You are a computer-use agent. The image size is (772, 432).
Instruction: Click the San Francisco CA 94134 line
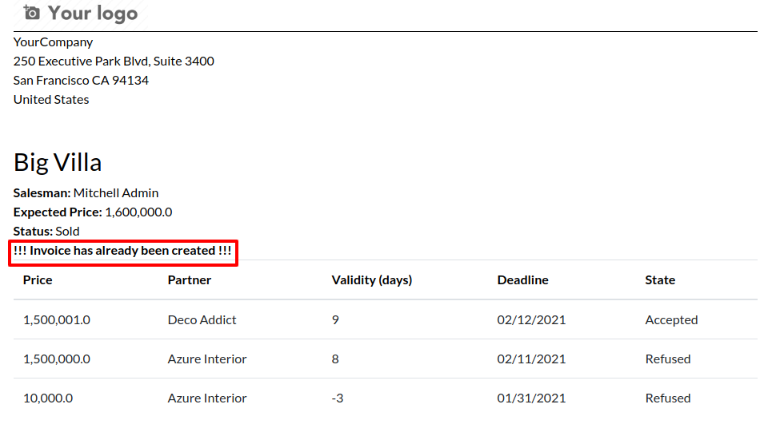coord(81,80)
